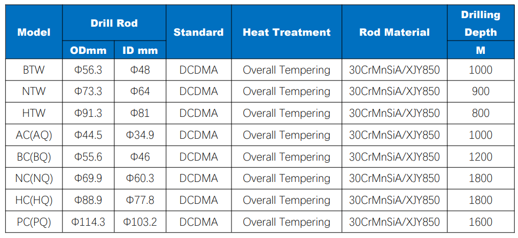Viewport: 518px width, 238px height.
Task: Select the Drill Rod header cell
Action: [x=114, y=23]
